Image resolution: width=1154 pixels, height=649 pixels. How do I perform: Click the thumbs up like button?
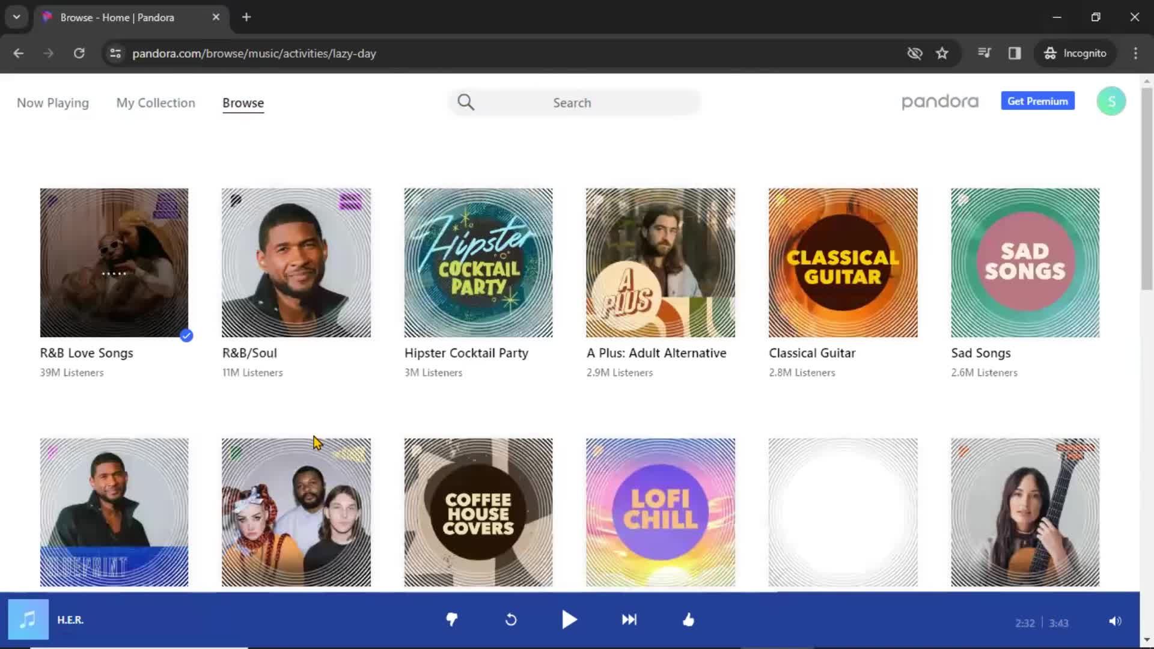coord(688,620)
